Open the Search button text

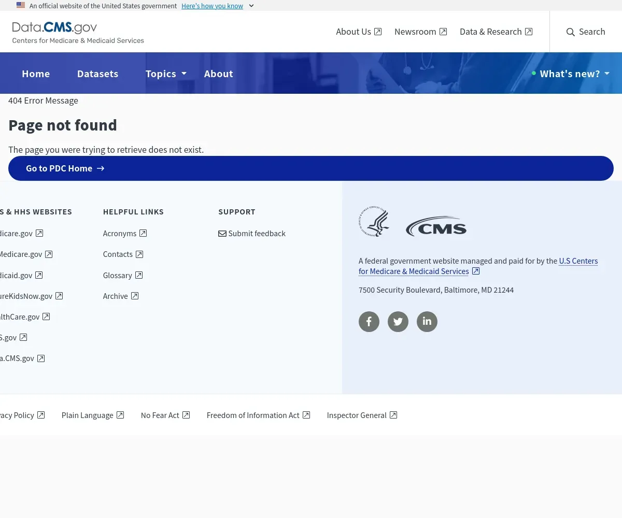click(592, 32)
